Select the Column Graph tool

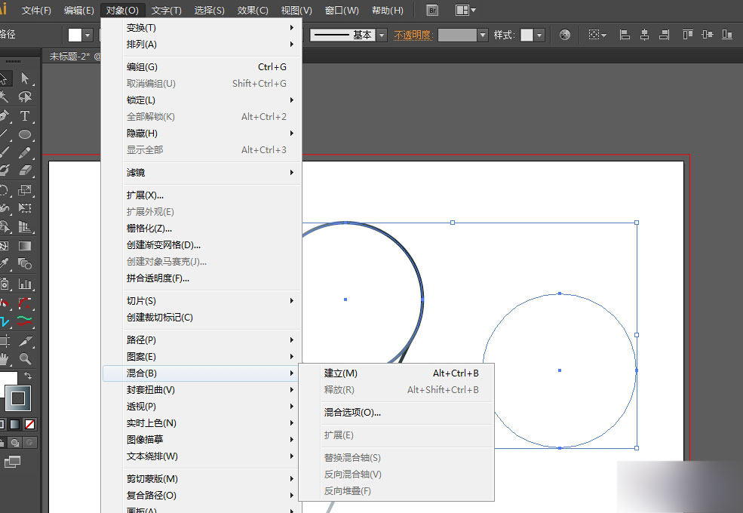tap(25, 284)
